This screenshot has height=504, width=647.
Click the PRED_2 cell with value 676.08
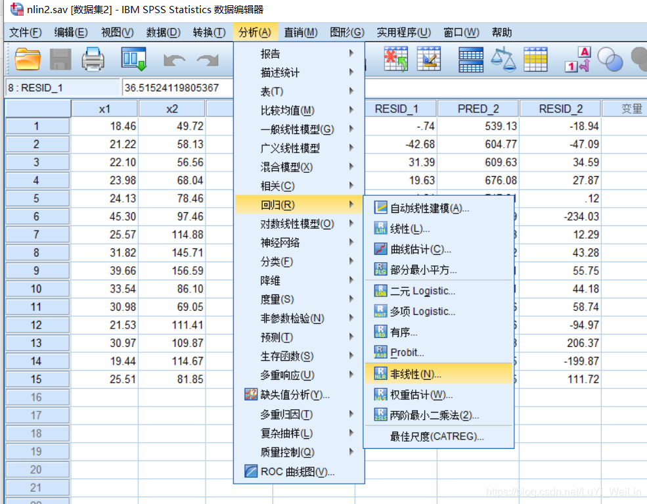[x=478, y=181]
